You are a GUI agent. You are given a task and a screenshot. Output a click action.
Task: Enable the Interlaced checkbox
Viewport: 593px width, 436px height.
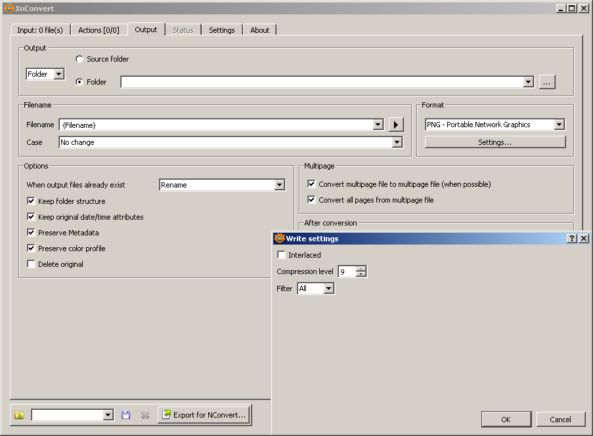(x=282, y=255)
